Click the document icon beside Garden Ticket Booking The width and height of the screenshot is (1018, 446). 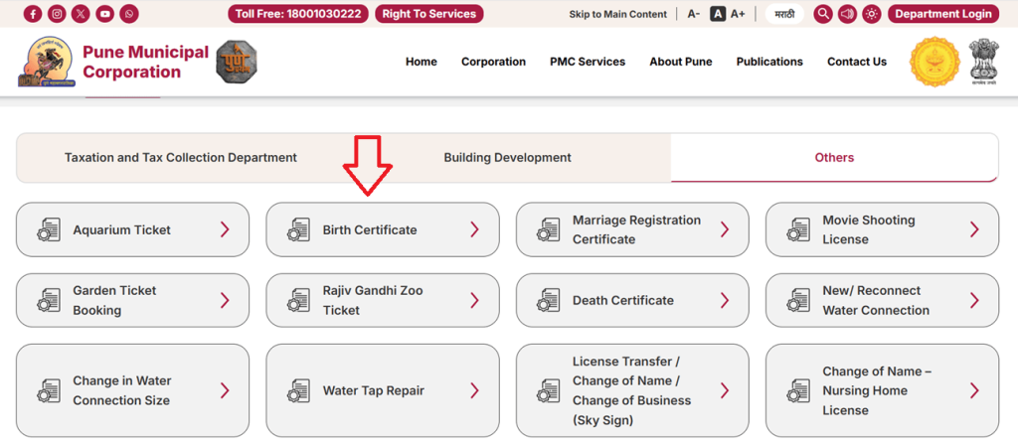49,300
